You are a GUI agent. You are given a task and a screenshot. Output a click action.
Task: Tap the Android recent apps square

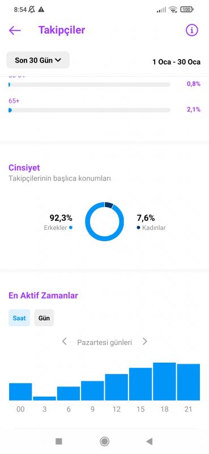click(59, 442)
